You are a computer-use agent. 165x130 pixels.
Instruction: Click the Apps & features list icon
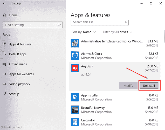coord(4,44)
